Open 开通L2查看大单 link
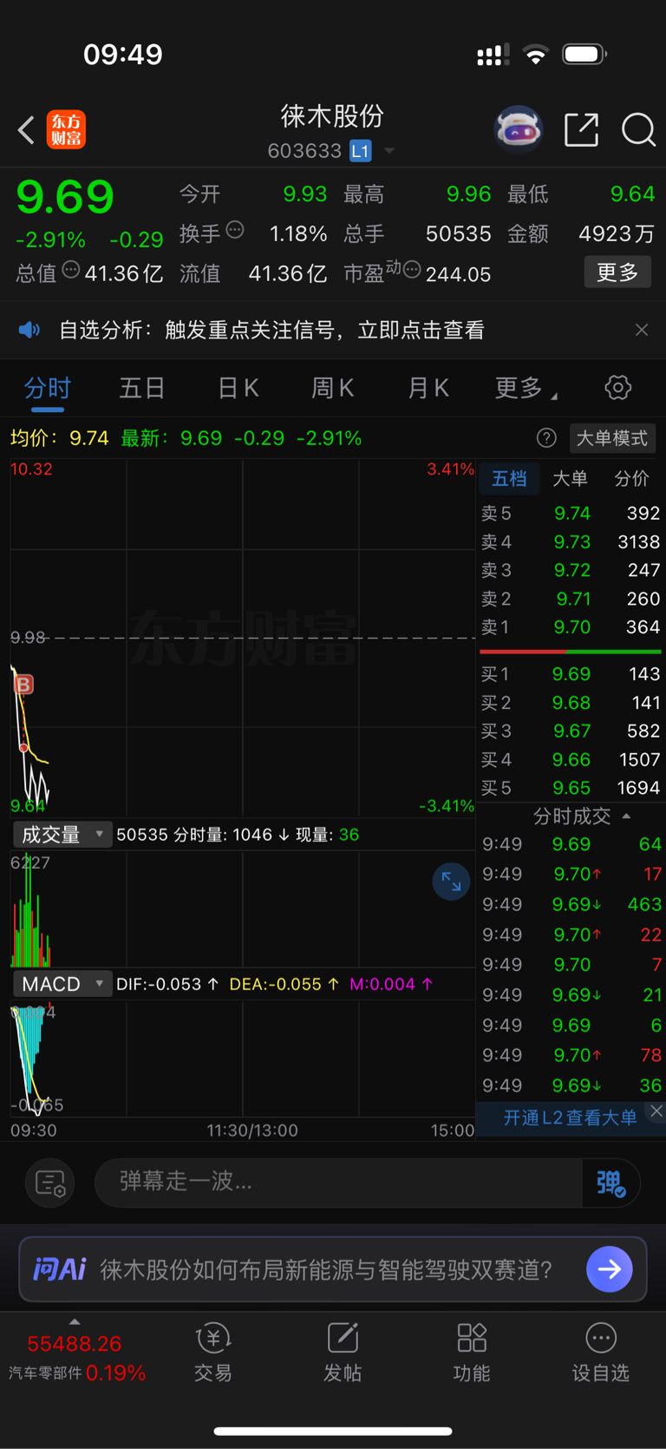Screen dimensions: 666x1449 570,1118
